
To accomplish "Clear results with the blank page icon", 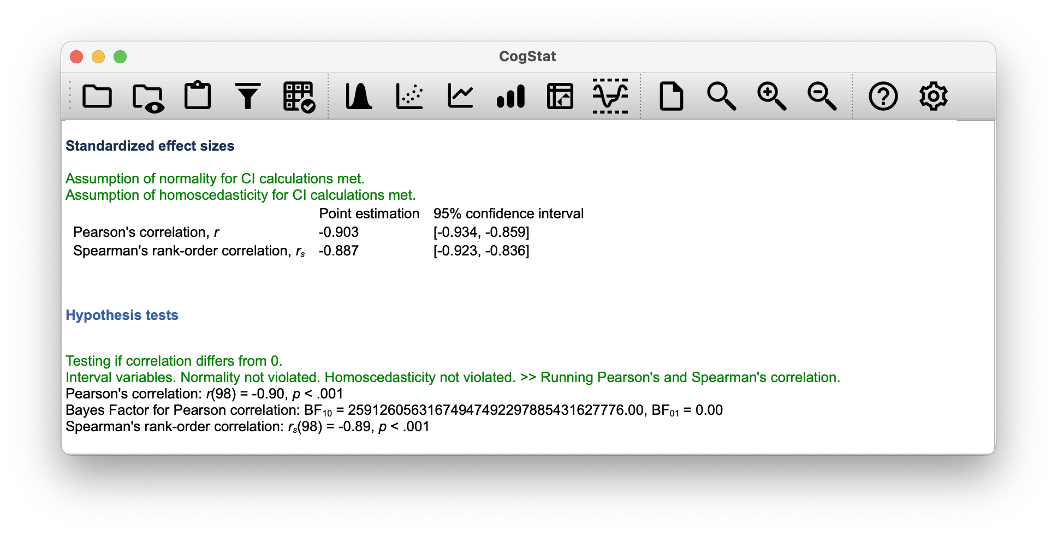I will pyautogui.click(x=671, y=97).
